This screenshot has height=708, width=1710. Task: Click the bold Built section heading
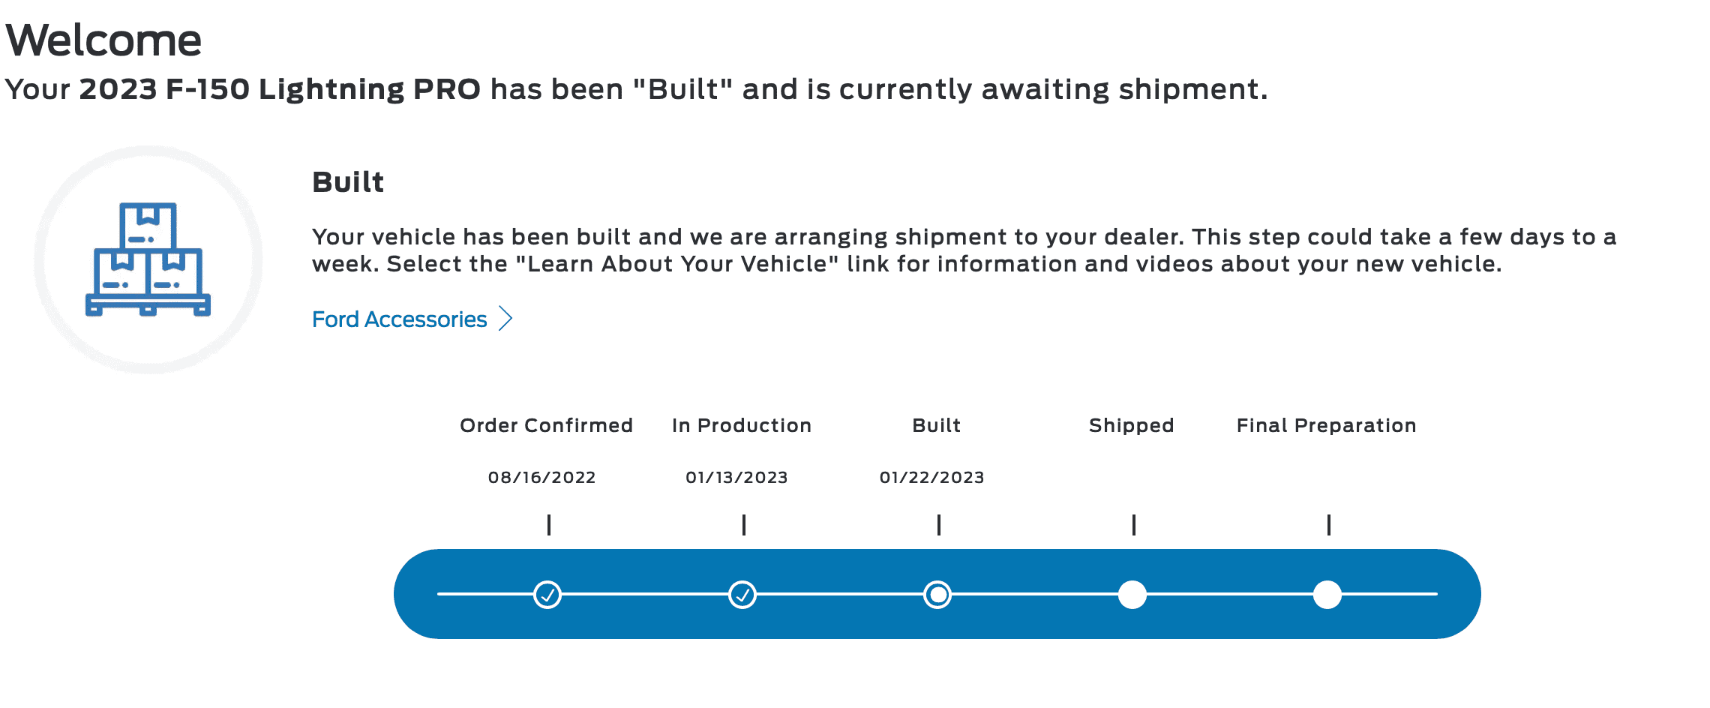(348, 182)
